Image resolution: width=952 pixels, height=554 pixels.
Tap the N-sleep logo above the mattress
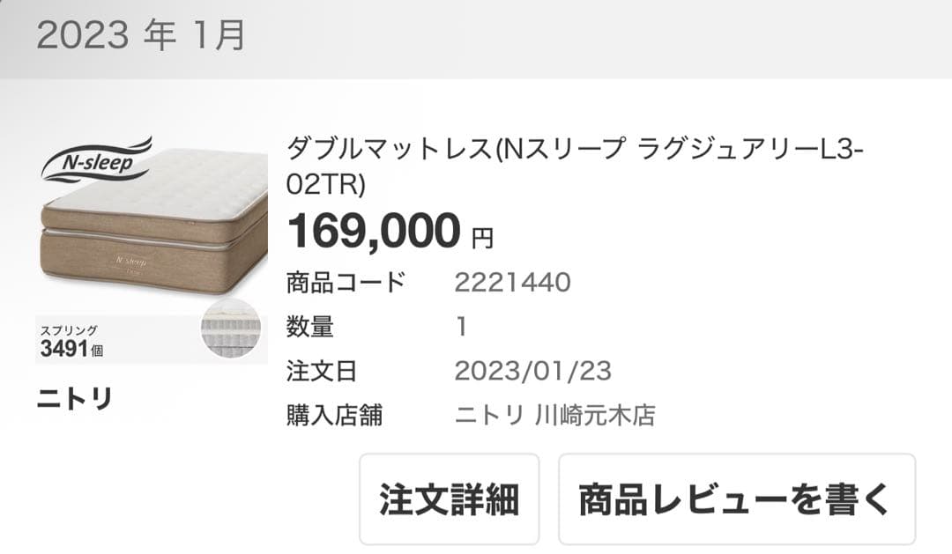[97, 160]
